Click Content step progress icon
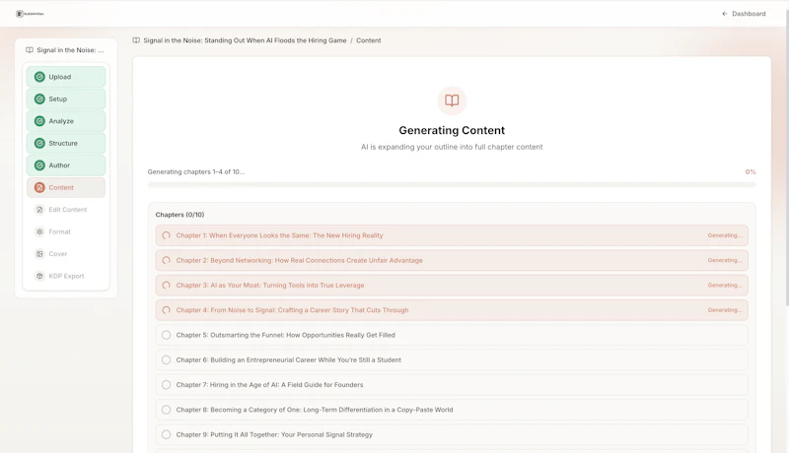 coord(39,187)
